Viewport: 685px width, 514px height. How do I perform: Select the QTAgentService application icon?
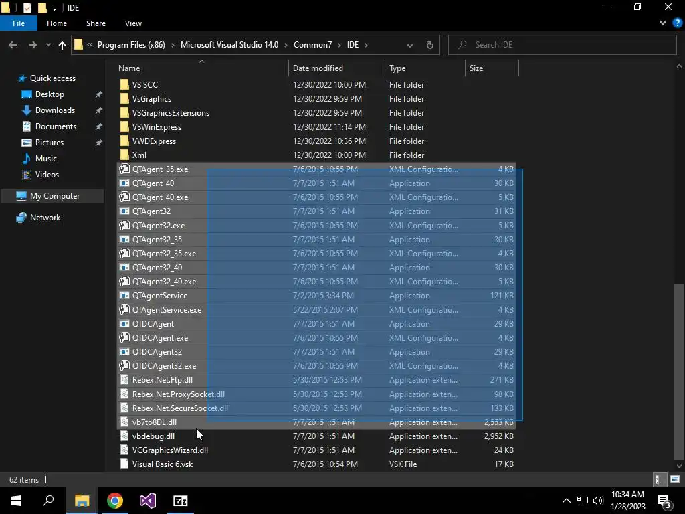124,295
